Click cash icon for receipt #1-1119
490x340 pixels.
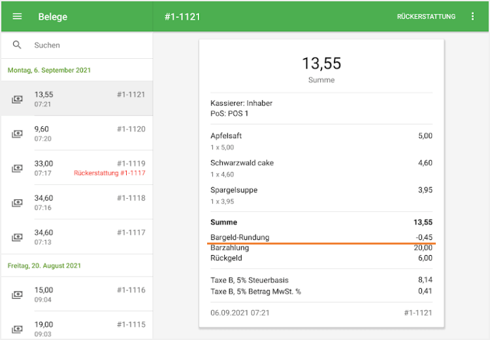pyautogui.click(x=18, y=169)
